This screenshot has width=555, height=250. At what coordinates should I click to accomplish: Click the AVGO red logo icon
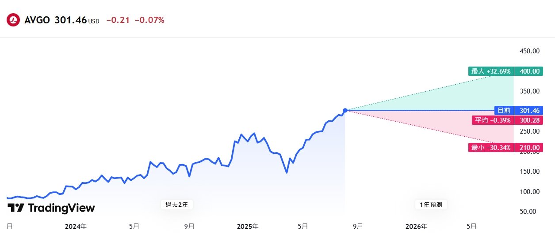13,20
